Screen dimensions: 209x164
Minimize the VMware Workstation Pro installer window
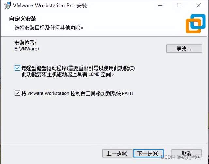click(x=160, y=5)
